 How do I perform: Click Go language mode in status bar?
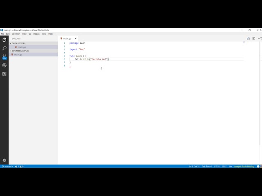click(x=230, y=166)
